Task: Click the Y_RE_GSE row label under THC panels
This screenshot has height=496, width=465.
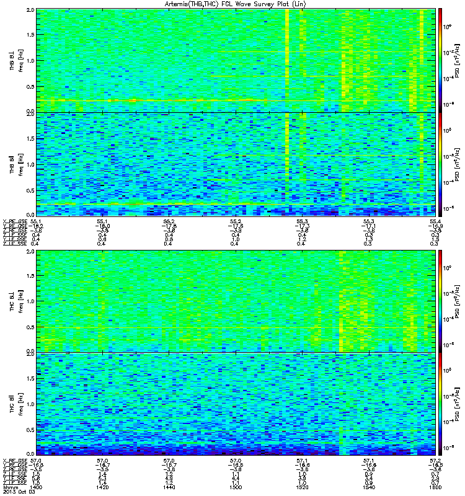Action: 15,465
